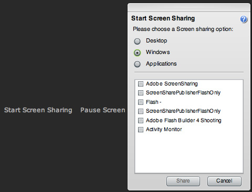The image size is (252, 192).
Task: Click the Desktop option label
Action: click(156, 40)
